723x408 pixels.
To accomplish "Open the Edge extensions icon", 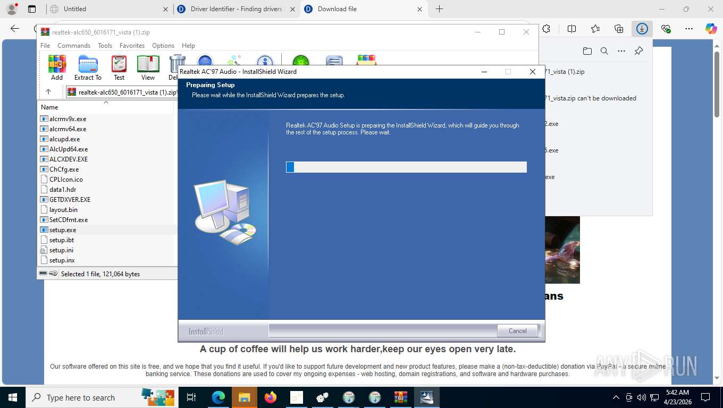I will [x=546, y=29].
